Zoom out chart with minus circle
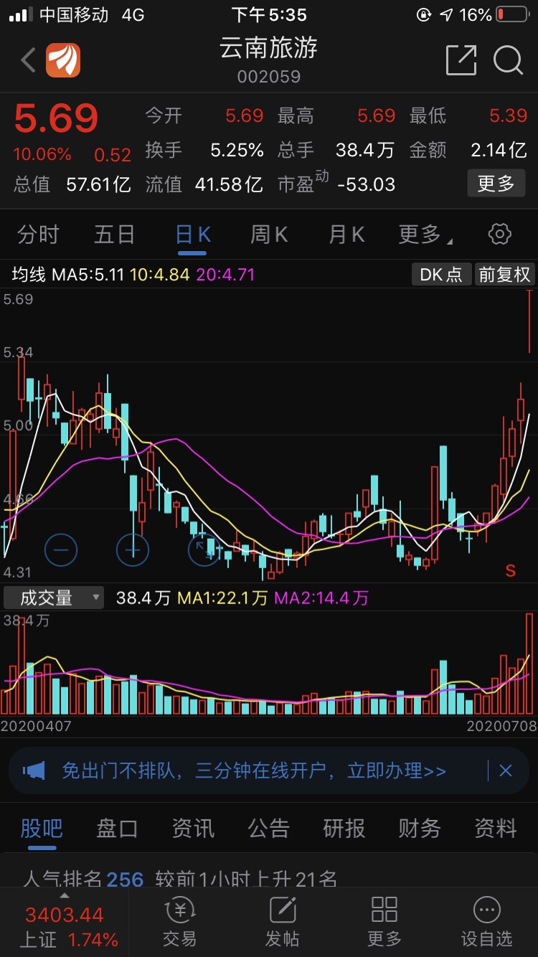This screenshot has width=538, height=957. 61,550
